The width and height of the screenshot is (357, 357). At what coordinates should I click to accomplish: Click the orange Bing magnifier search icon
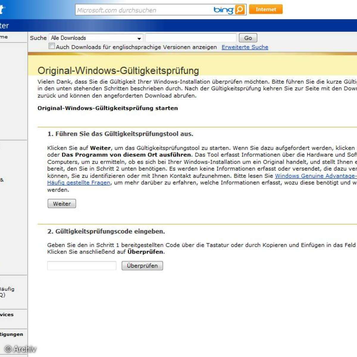tap(240, 10)
